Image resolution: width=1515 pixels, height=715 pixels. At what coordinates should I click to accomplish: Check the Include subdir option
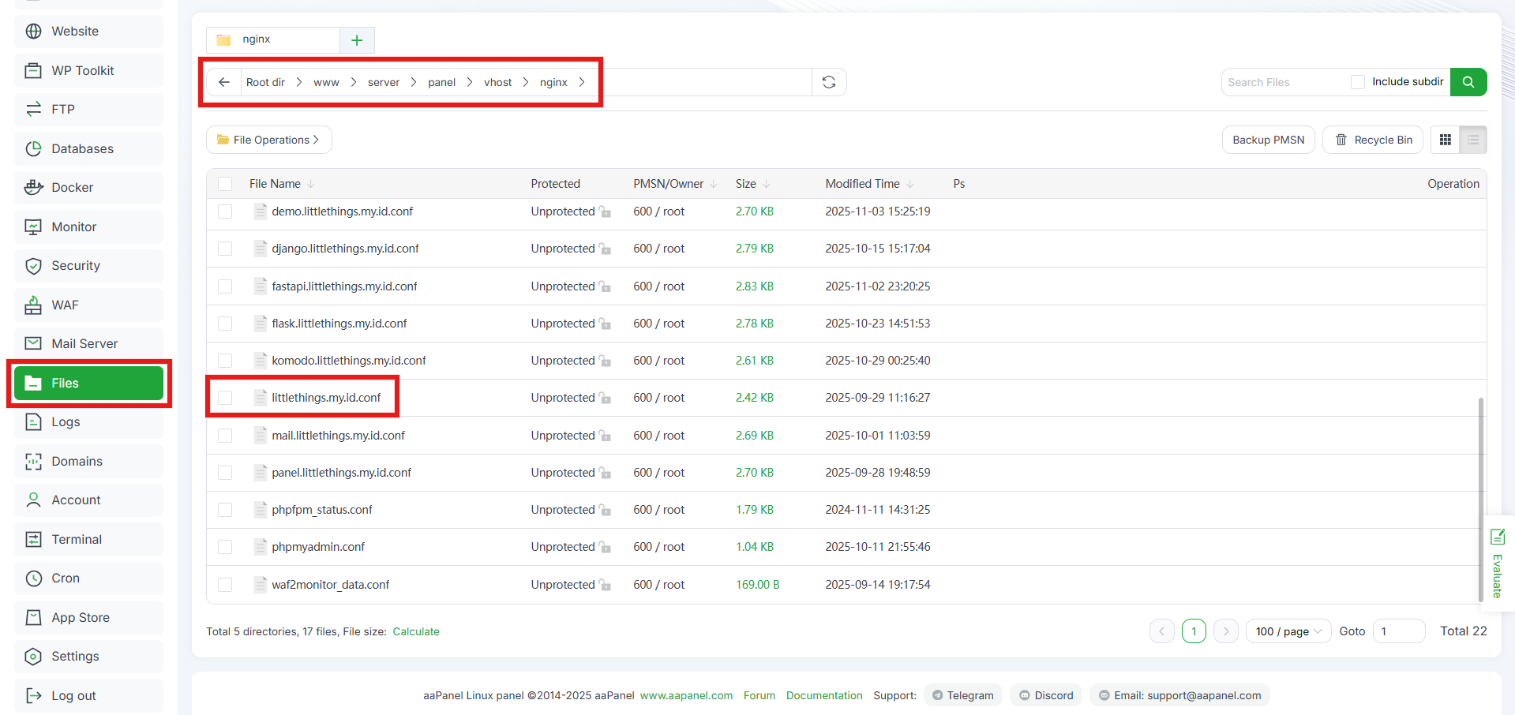1358,82
